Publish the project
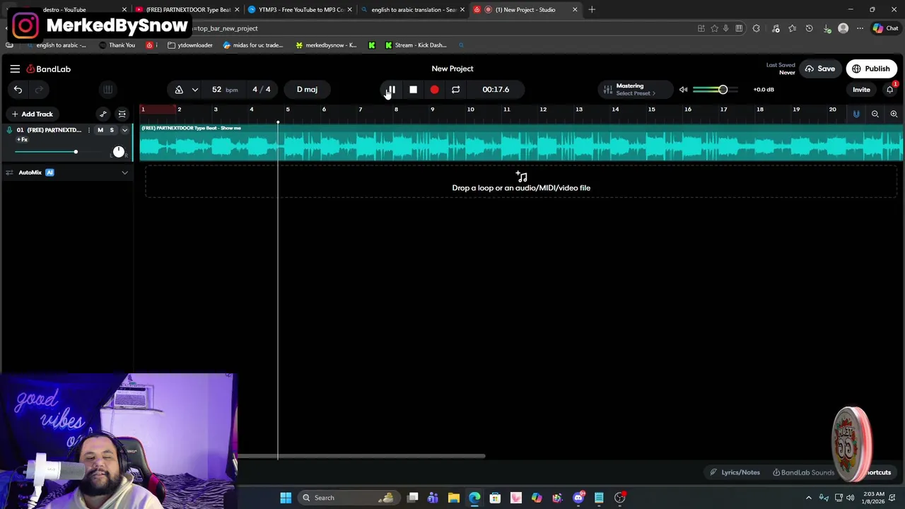 coord(870,69)
